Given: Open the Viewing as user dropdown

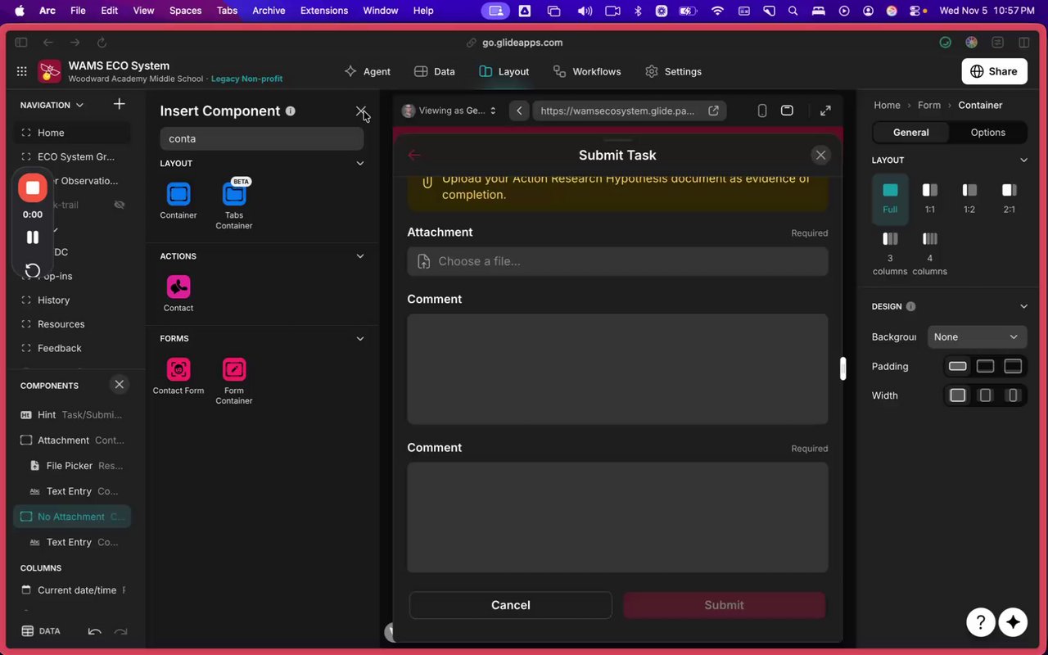Looking at the screenshot, I should [449, 111].
